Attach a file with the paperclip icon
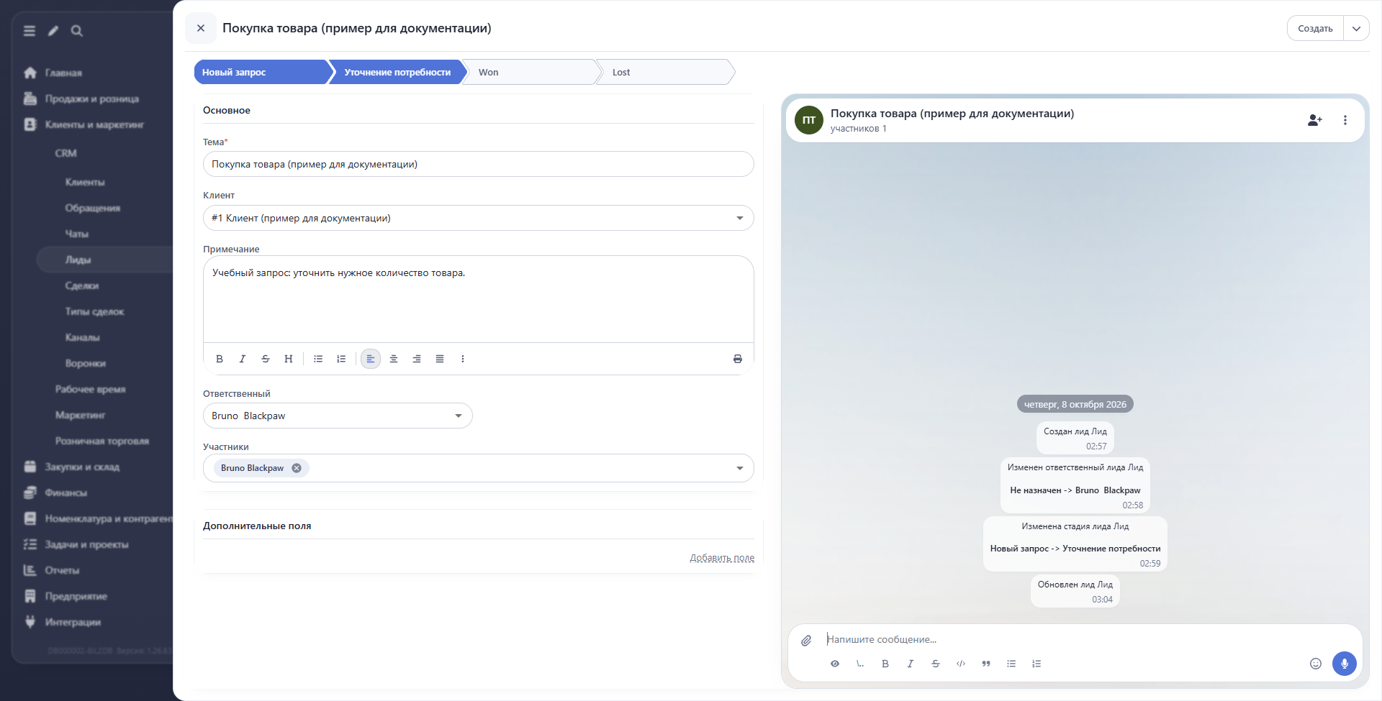This screenshot has height=701, width=1382. coord(807,640)
